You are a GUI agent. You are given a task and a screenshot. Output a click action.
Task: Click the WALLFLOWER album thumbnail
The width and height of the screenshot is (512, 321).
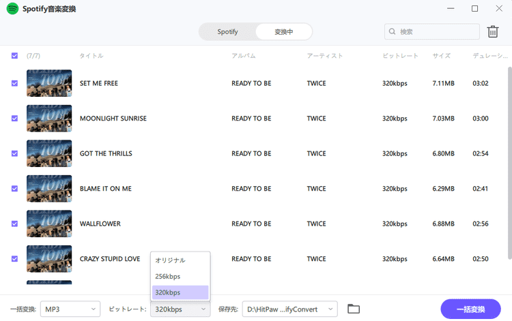point(49,224)
